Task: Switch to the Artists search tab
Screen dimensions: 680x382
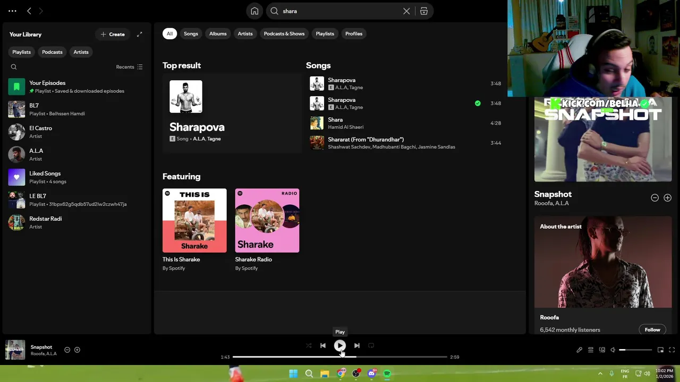Action: point(245,33)
